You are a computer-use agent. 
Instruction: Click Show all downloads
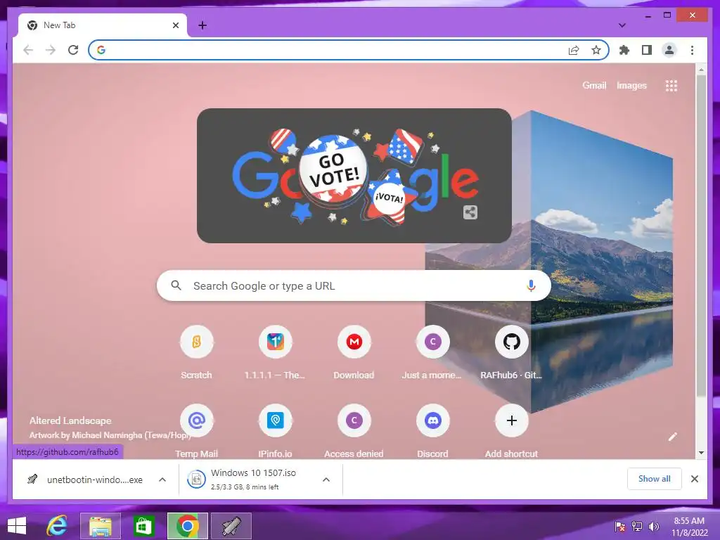click(x=655, y=479)
